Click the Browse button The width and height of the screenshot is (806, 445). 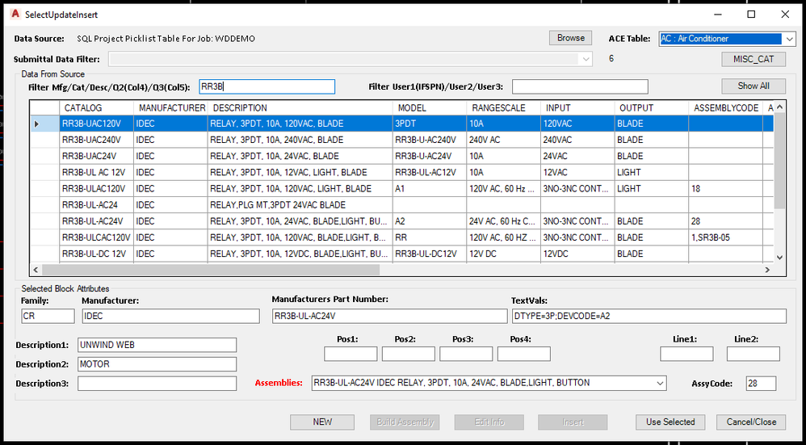coord(570,38)
